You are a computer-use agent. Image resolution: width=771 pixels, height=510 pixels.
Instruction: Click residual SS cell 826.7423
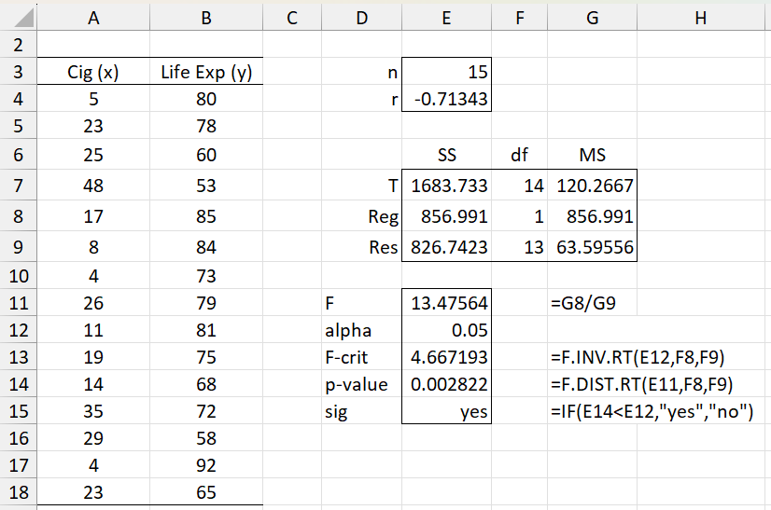[447, 247]
